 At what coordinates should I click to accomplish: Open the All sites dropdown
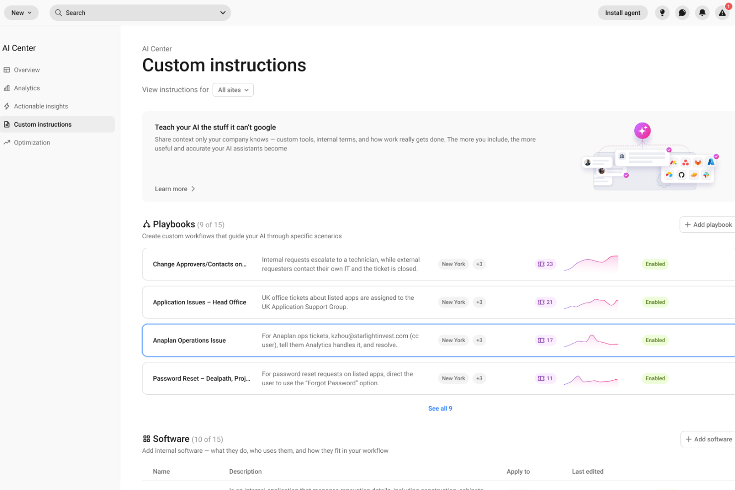pos(233,90)
